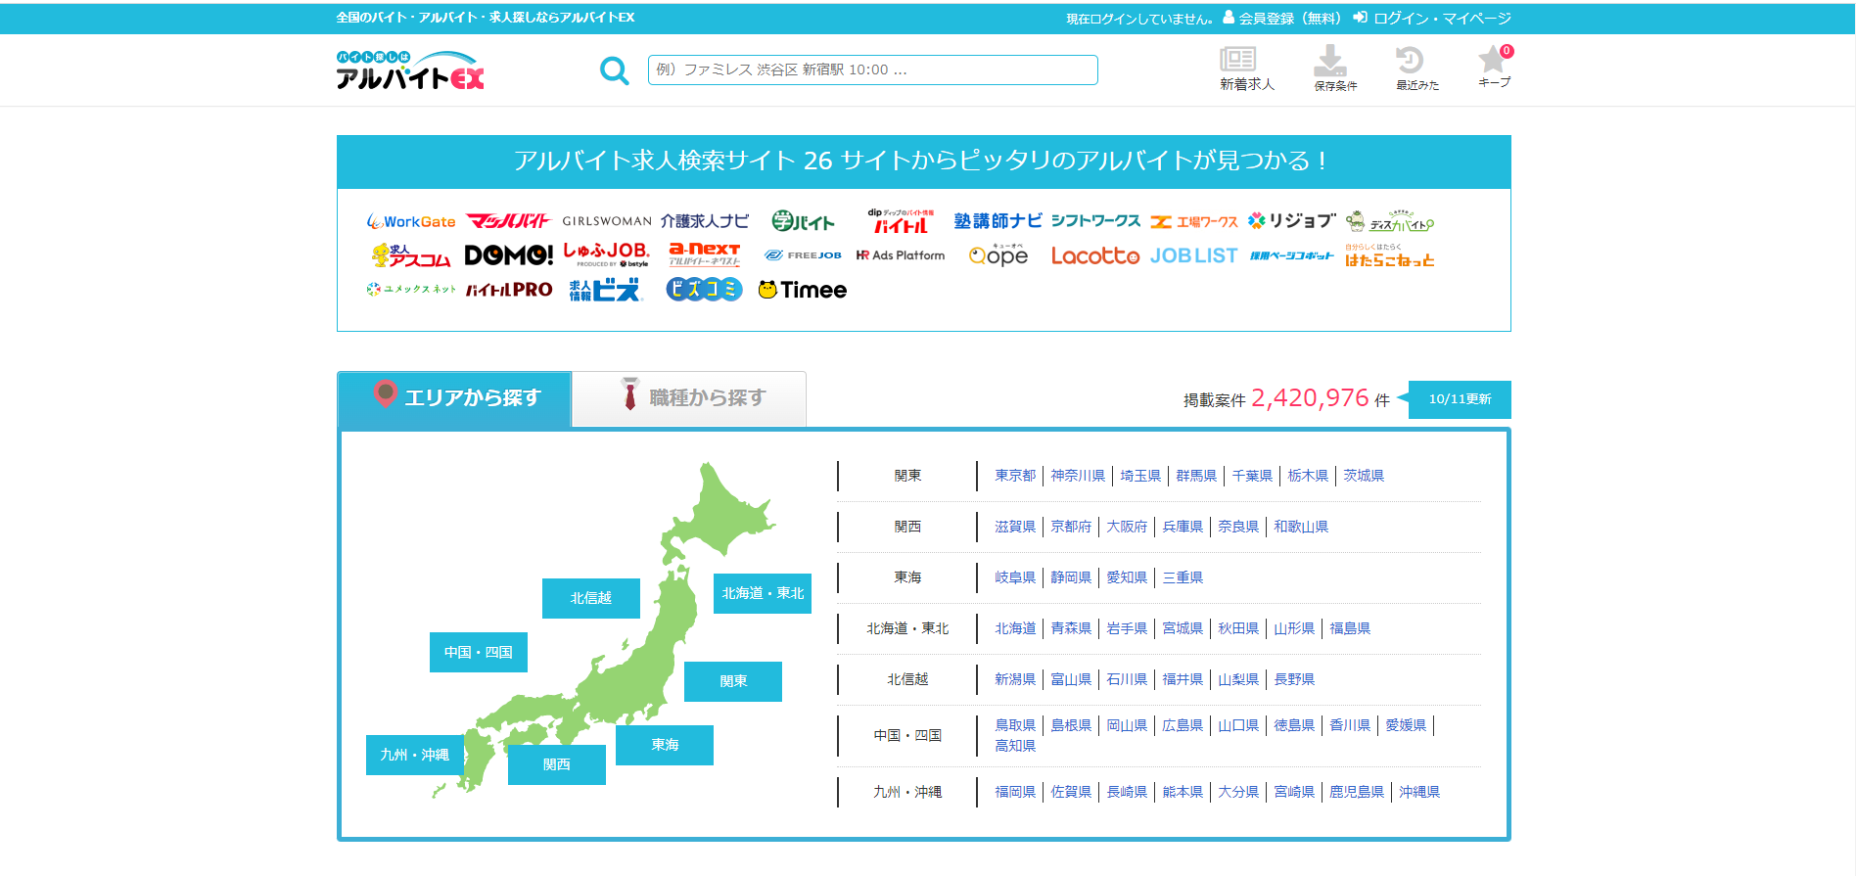Open the 東京都 prefecture link

point(1015,476)
